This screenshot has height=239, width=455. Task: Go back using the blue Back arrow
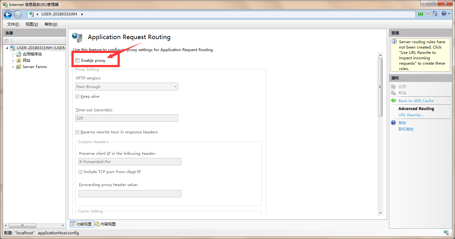click(x=8, y=14)
